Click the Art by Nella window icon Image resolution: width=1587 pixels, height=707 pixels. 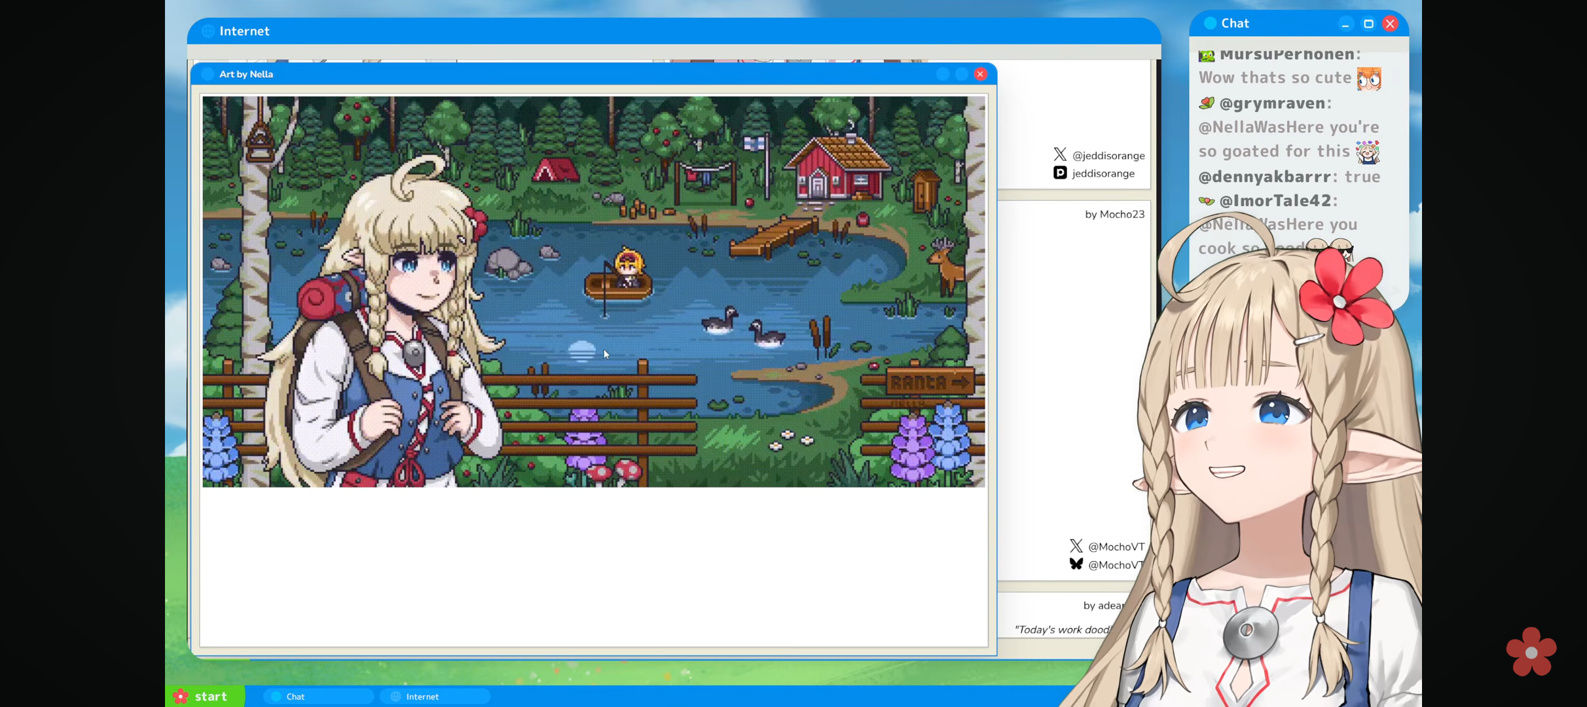[208, 74]
